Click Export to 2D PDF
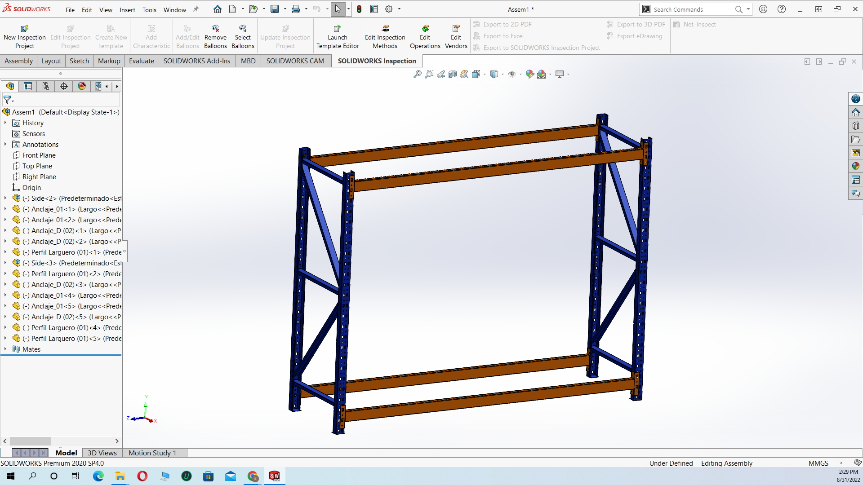 click(507, 24)
